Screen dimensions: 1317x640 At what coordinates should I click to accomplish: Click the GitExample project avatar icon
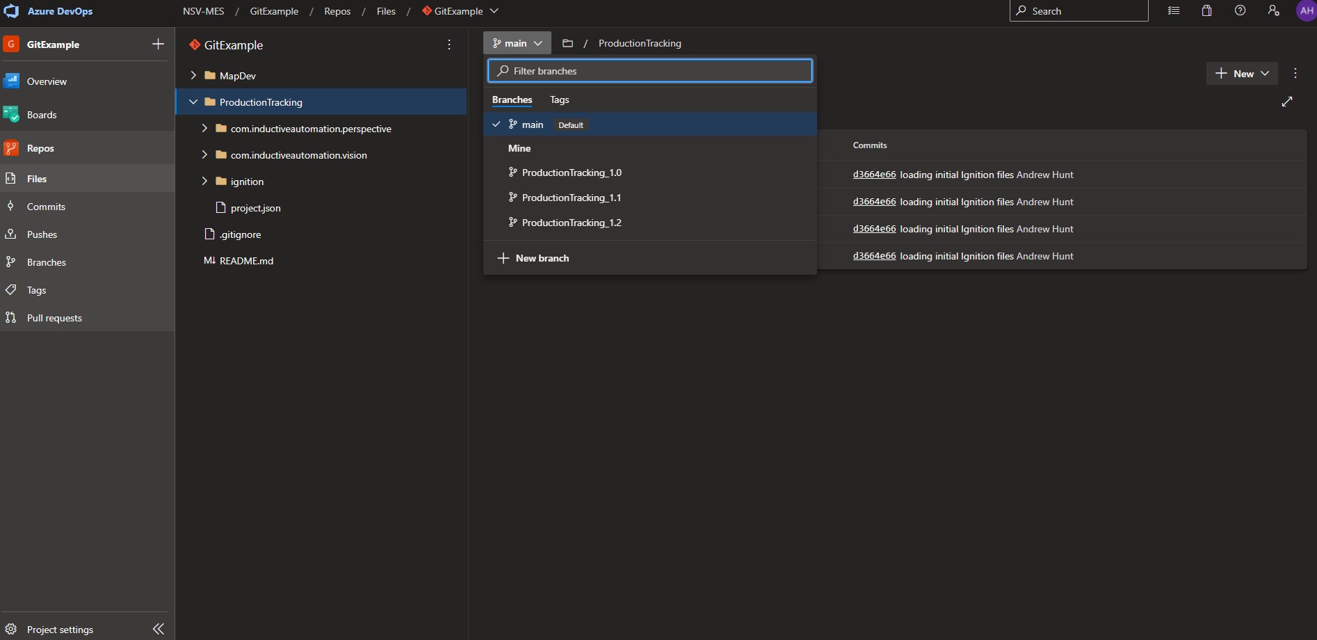[11, 44]
